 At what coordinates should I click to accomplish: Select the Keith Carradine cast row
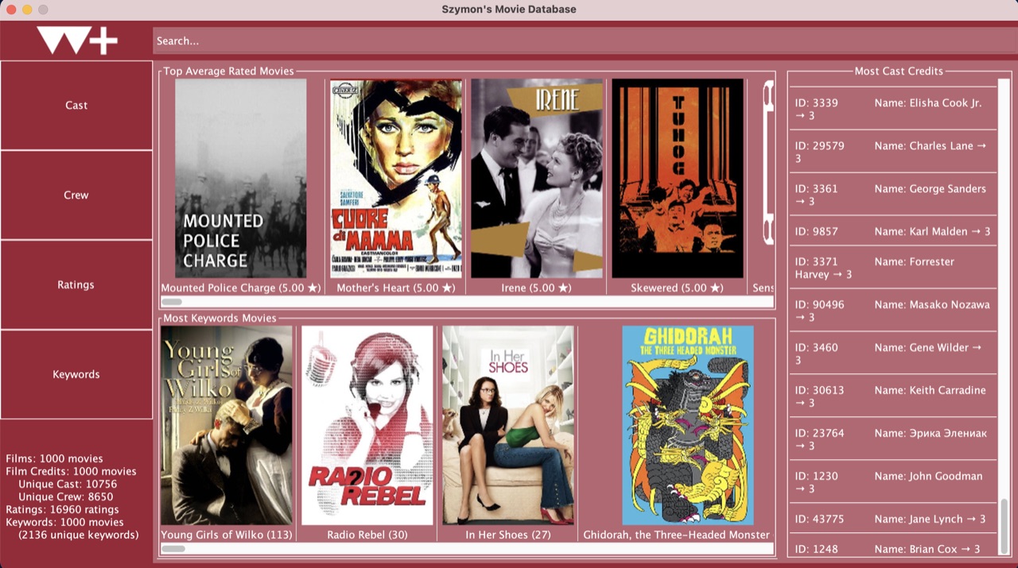[892, 396]
